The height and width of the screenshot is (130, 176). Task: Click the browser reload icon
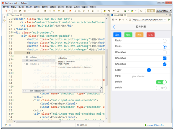point(130,20)
